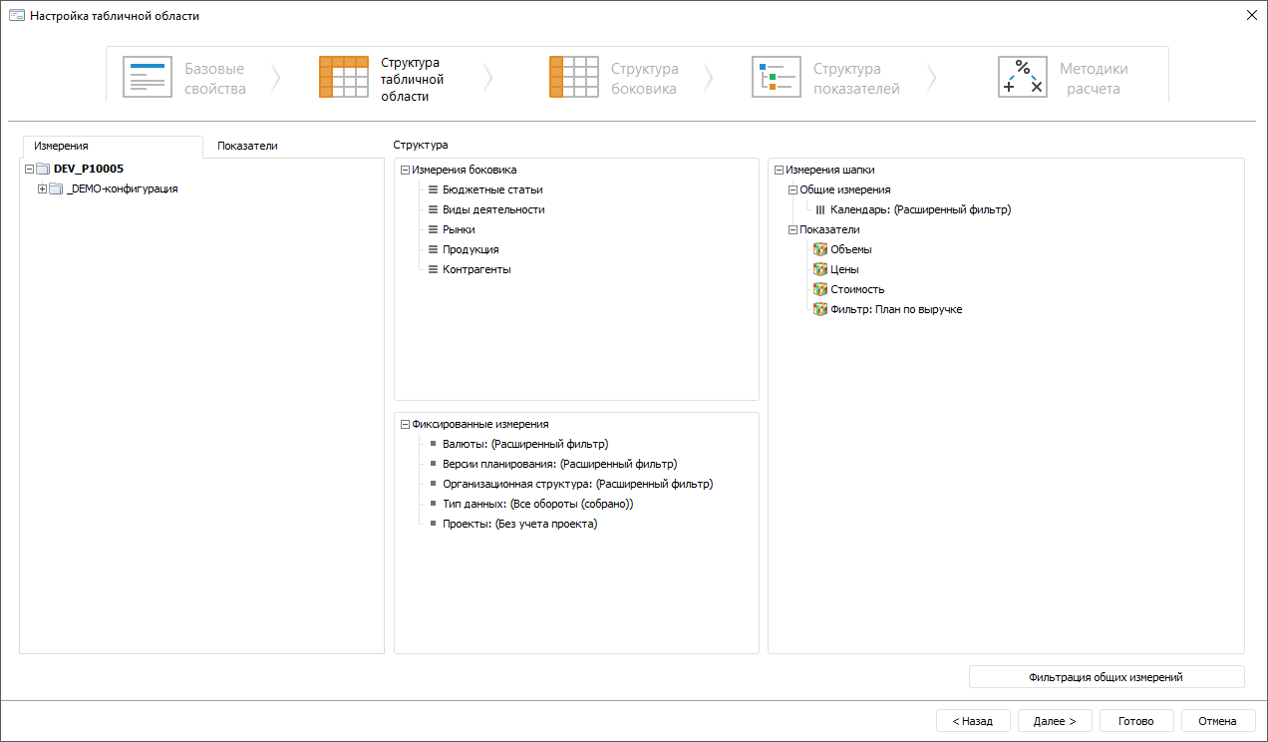The image size is (1268, 742).
Task: Click the Тип данных bullet icon
Action: (x=434, y=504)
